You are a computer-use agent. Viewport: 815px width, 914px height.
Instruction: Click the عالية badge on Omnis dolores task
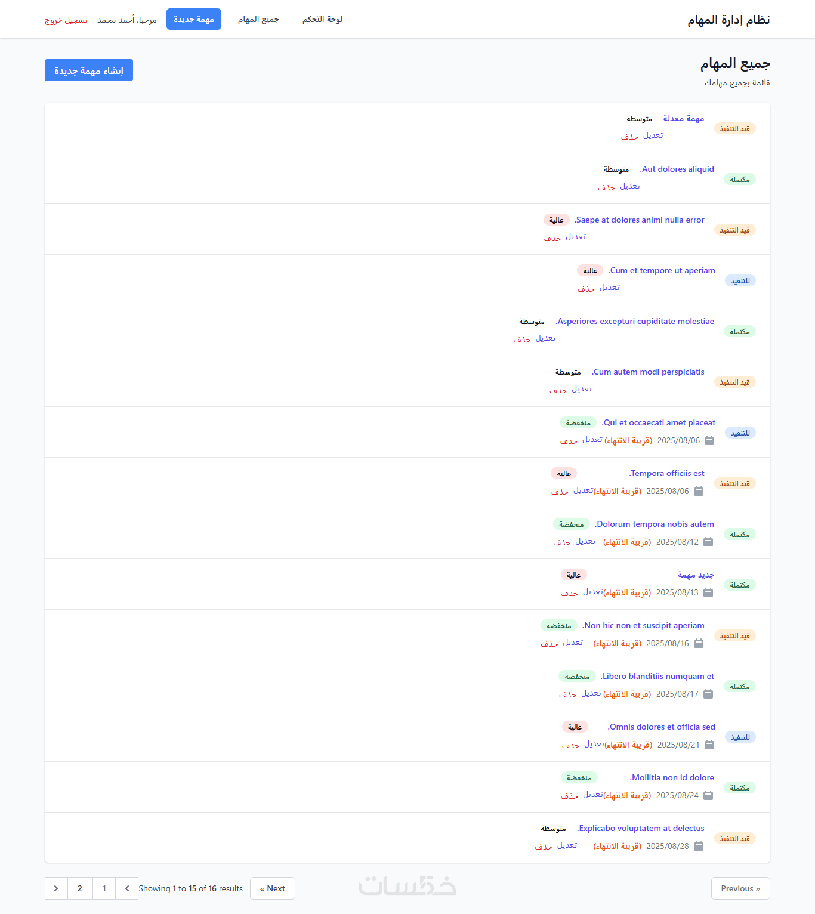click(x=575, y=727)
